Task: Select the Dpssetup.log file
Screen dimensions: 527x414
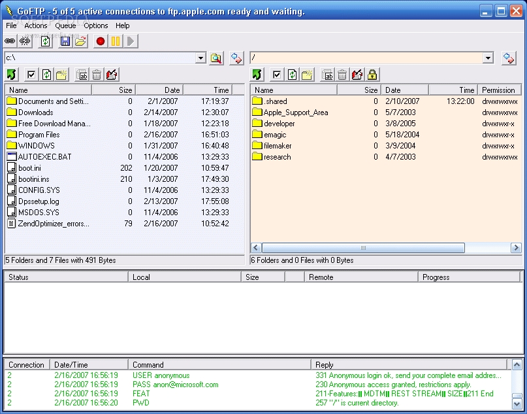Action: pyautogui.click(x=39, y=201)
